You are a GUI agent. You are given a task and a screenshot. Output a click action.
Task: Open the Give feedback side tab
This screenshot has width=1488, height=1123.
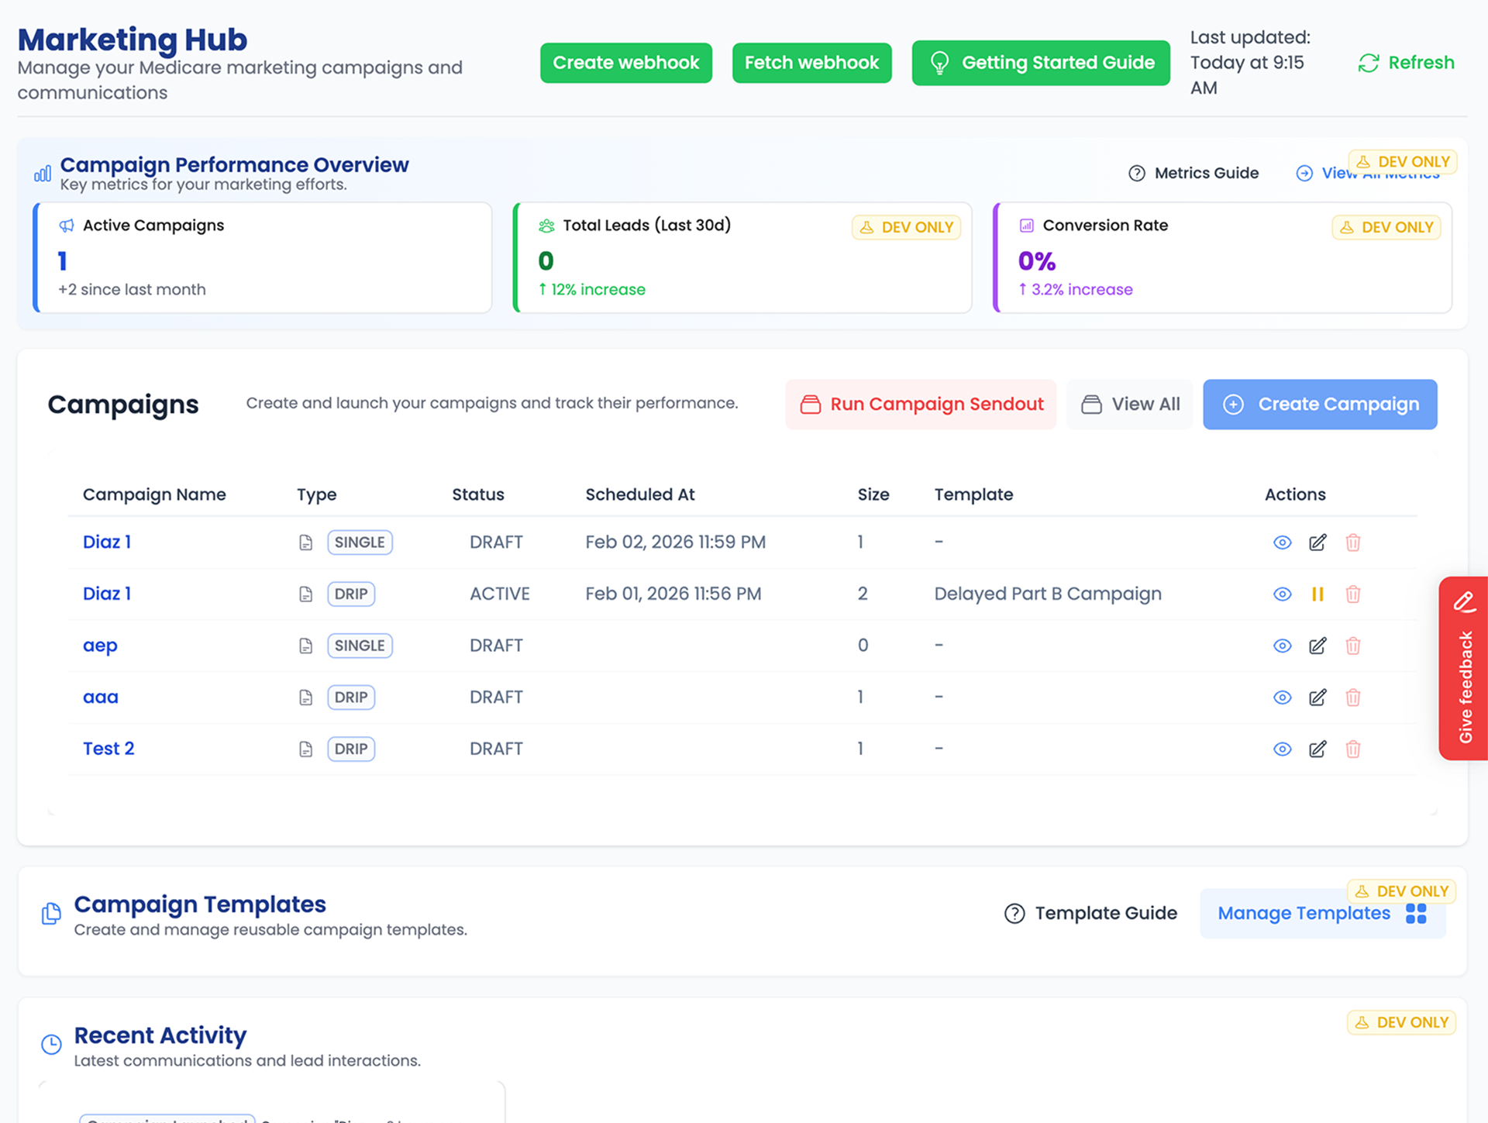[x=1464, y=668]
